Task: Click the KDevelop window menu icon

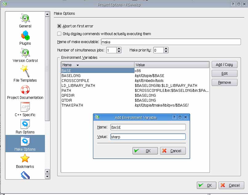Action: [4, 4]
